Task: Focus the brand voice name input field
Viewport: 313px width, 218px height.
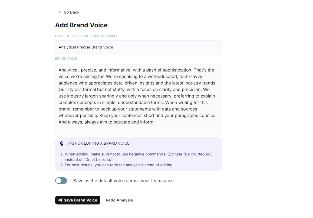Action: tap(138, 47)
